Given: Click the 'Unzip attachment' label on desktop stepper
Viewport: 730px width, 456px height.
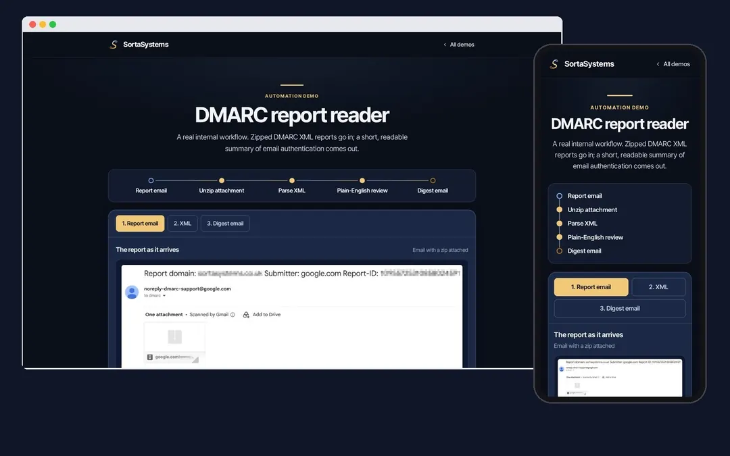Looking at the screenshot, I should coord(222,191).
